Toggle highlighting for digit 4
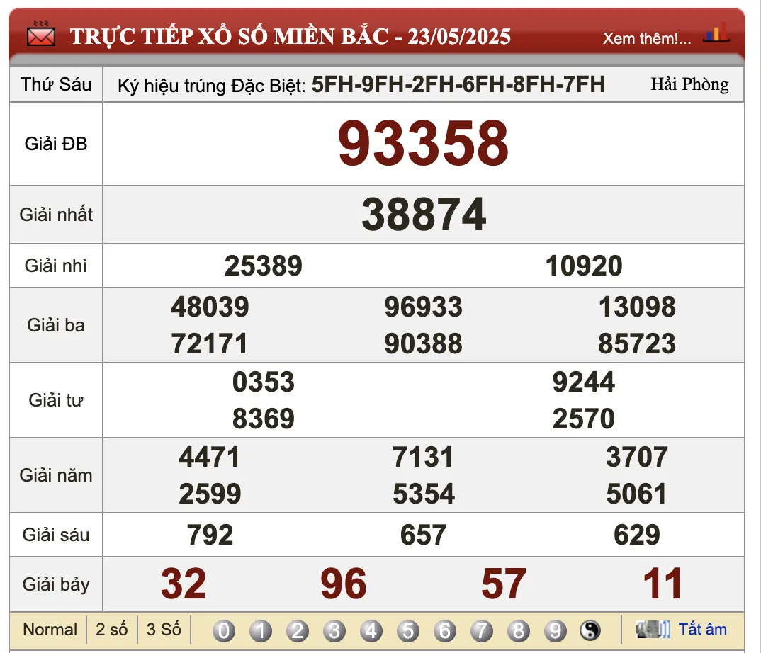Viewport: 761px width, 653px height. (x=371, y=629)
